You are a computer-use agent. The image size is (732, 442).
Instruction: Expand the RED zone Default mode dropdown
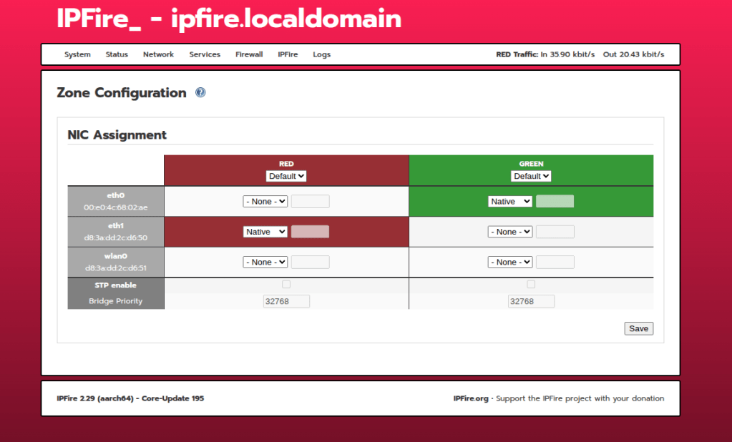coord(286,176)
